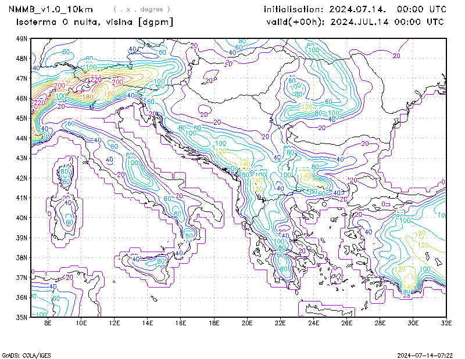Click the 42N latitude axis label
The image size is (465, 359).
click(x=21, y=178)
